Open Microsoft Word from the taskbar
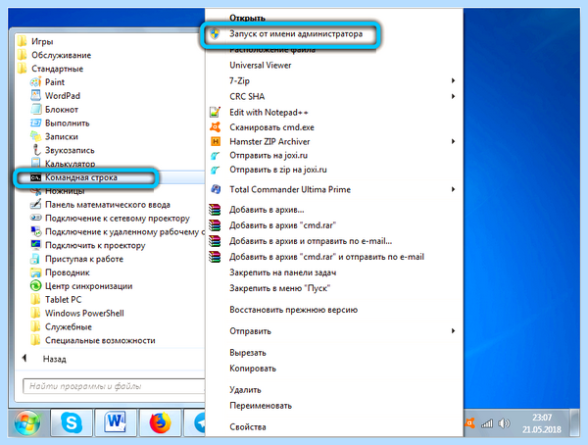588x445 pixels. (116, 422)
